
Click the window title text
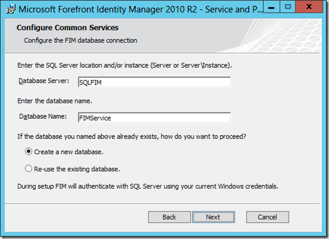point(140,10)
